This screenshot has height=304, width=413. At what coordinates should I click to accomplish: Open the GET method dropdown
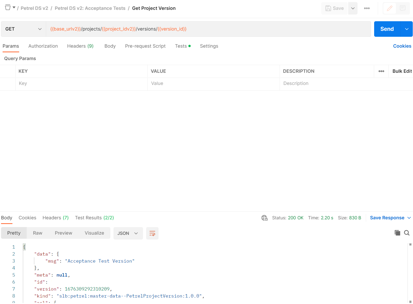coord(24,29)
